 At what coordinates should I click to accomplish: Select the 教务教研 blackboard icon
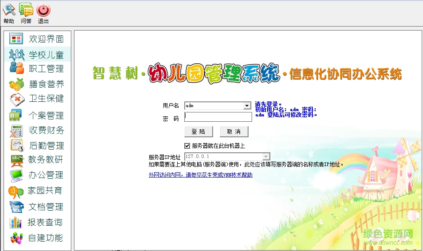pyautogui.click(x=17, y=160)
